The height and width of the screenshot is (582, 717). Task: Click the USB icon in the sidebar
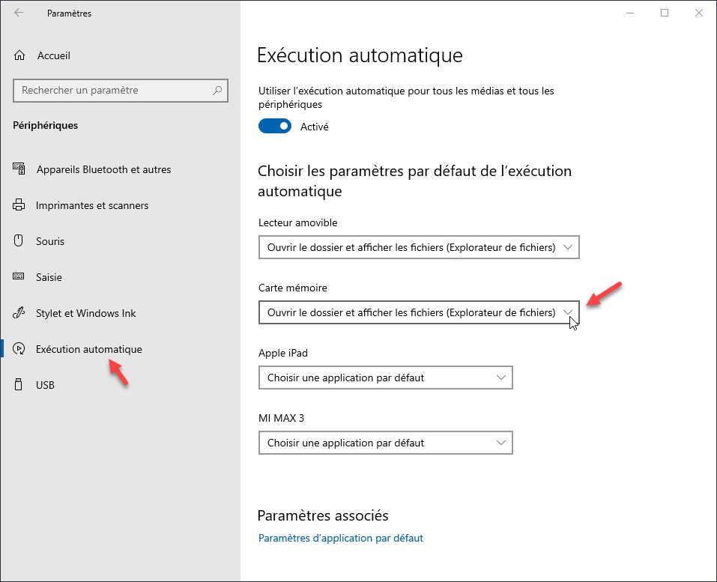point(19,385)
